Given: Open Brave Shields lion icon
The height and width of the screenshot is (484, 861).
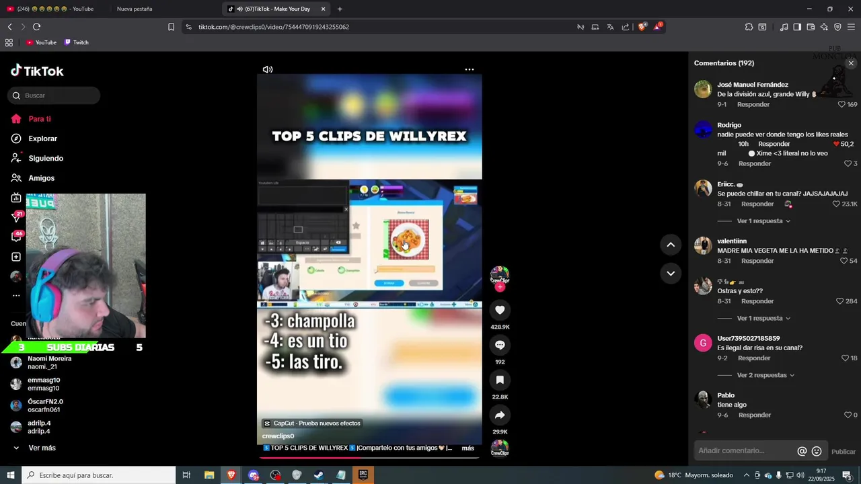Looking at the screenshot, I should pos(642,27).
